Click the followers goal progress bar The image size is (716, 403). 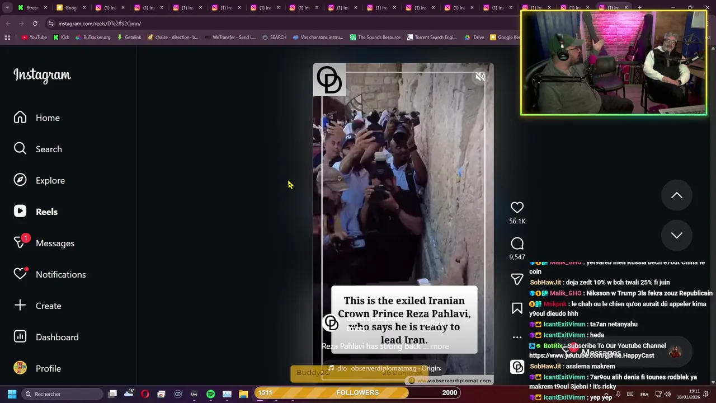[x=357, y=393]
